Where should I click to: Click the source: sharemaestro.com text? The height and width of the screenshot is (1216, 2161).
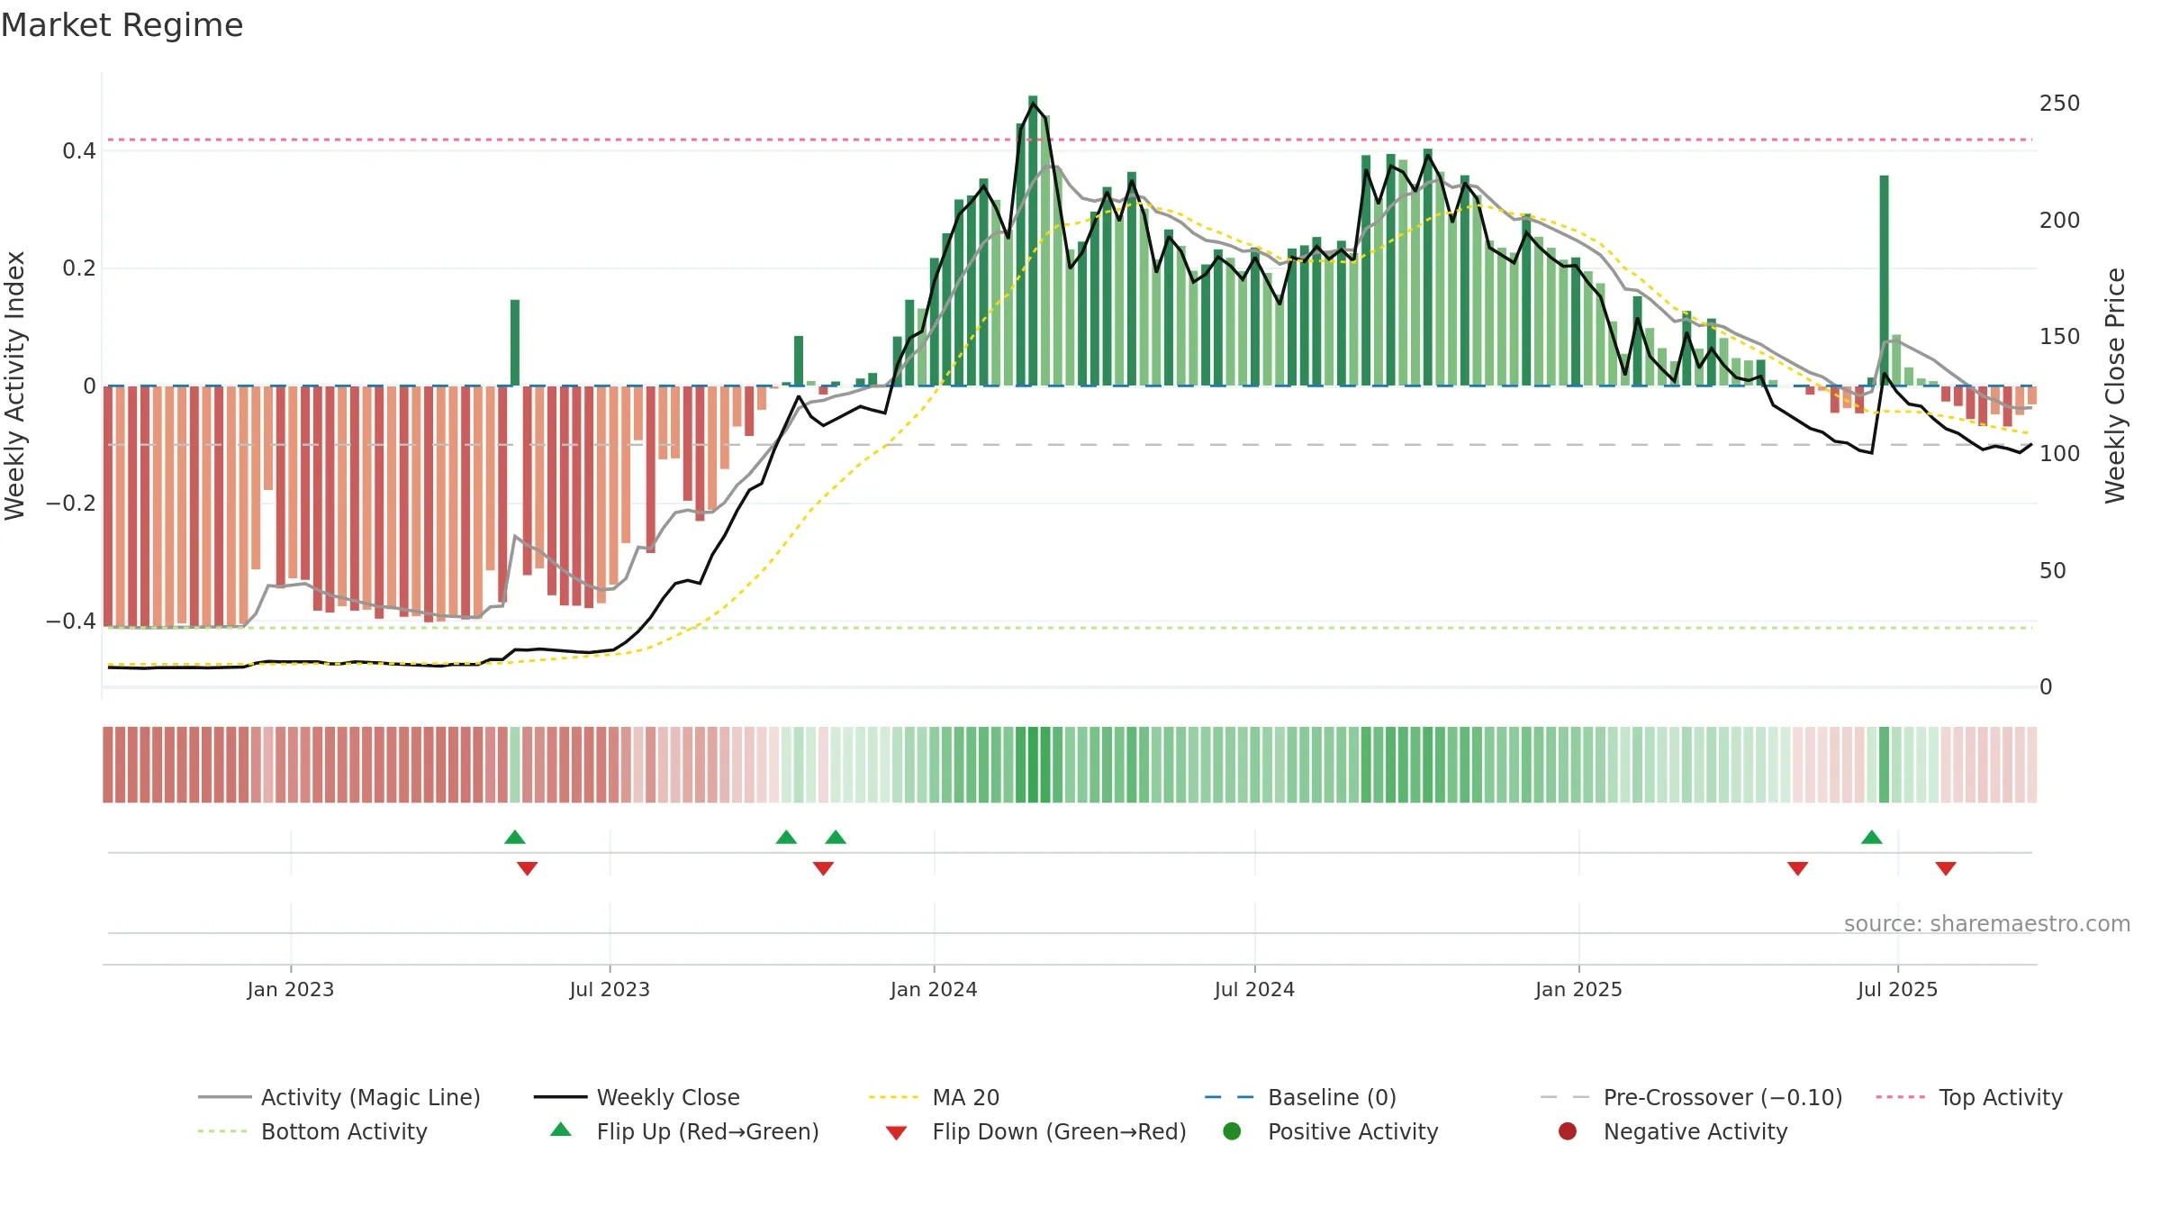click(1987, 923)
